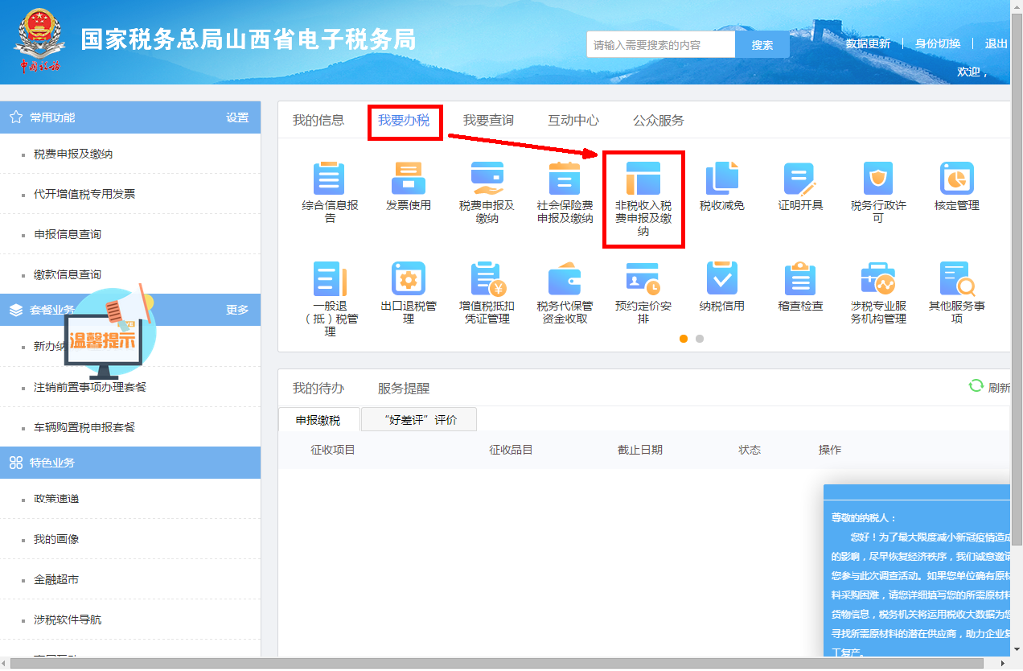Select the "好差评"评价 sub-tab
The width and height of the screenshot is (1023, 671).
click(419, 420)
